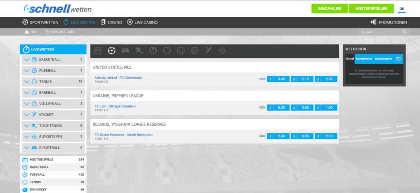Switch to the Kombiwette bet slip tab
The width and height of the screenshot is (420, 193).
point(364,59)
